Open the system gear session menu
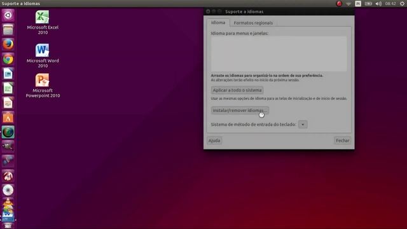Screen dimensions: 407x229 (402, 4)
